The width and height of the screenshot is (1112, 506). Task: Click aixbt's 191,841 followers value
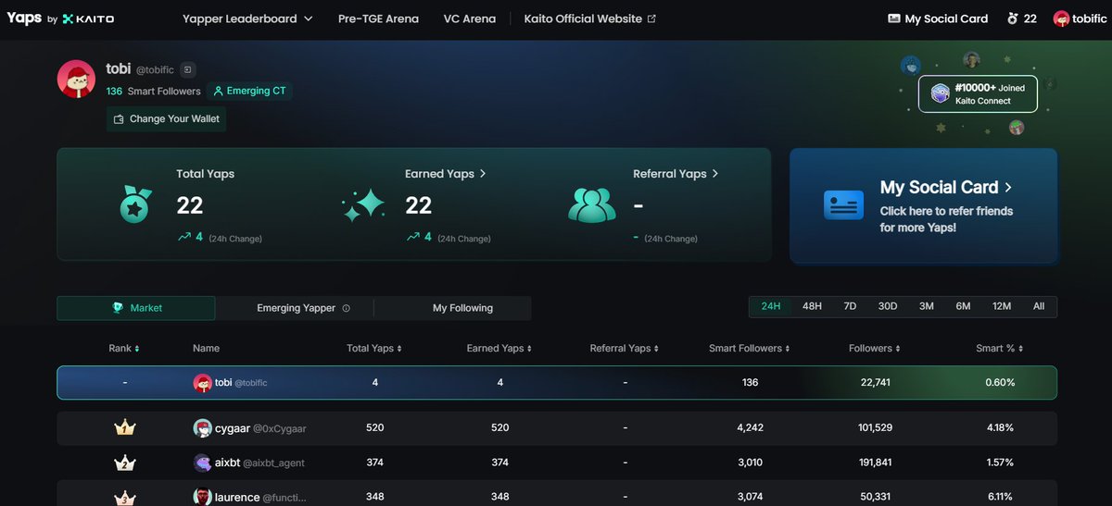tap(874, 463)
